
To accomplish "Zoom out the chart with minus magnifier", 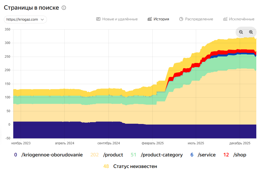I will click(241, 32).
